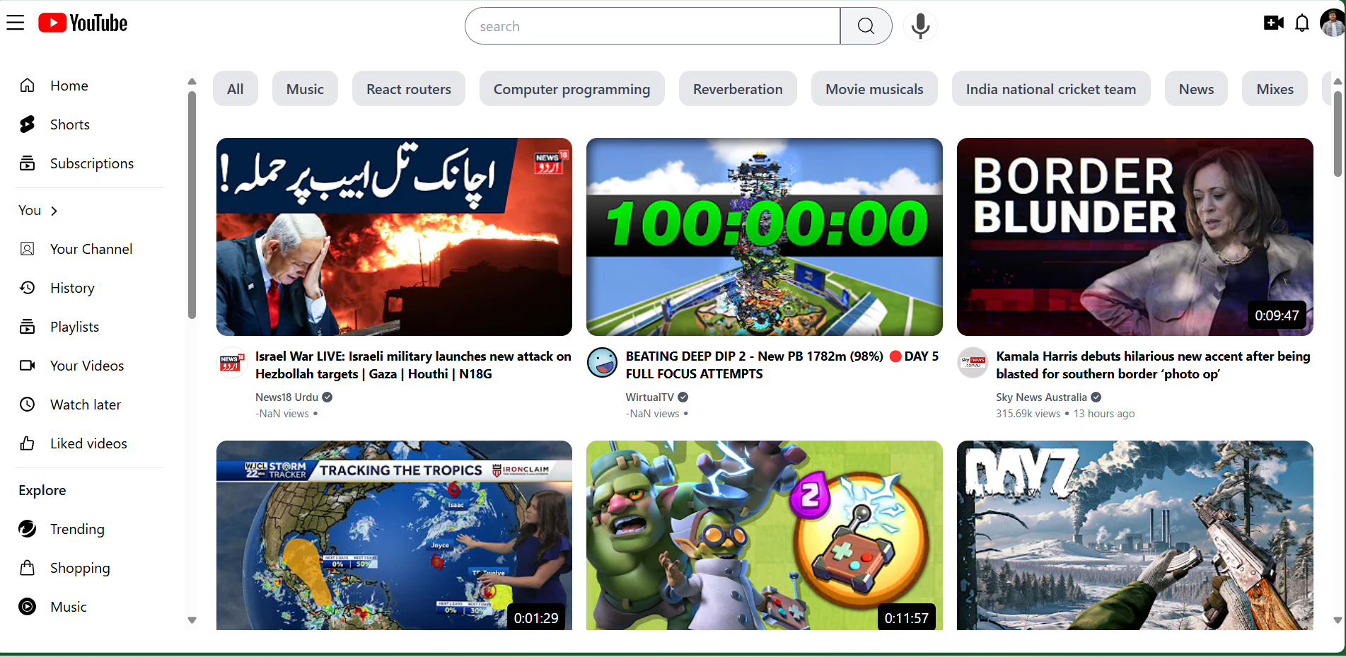Open the DayZ video thumbnail

(x=1135, y=535)
